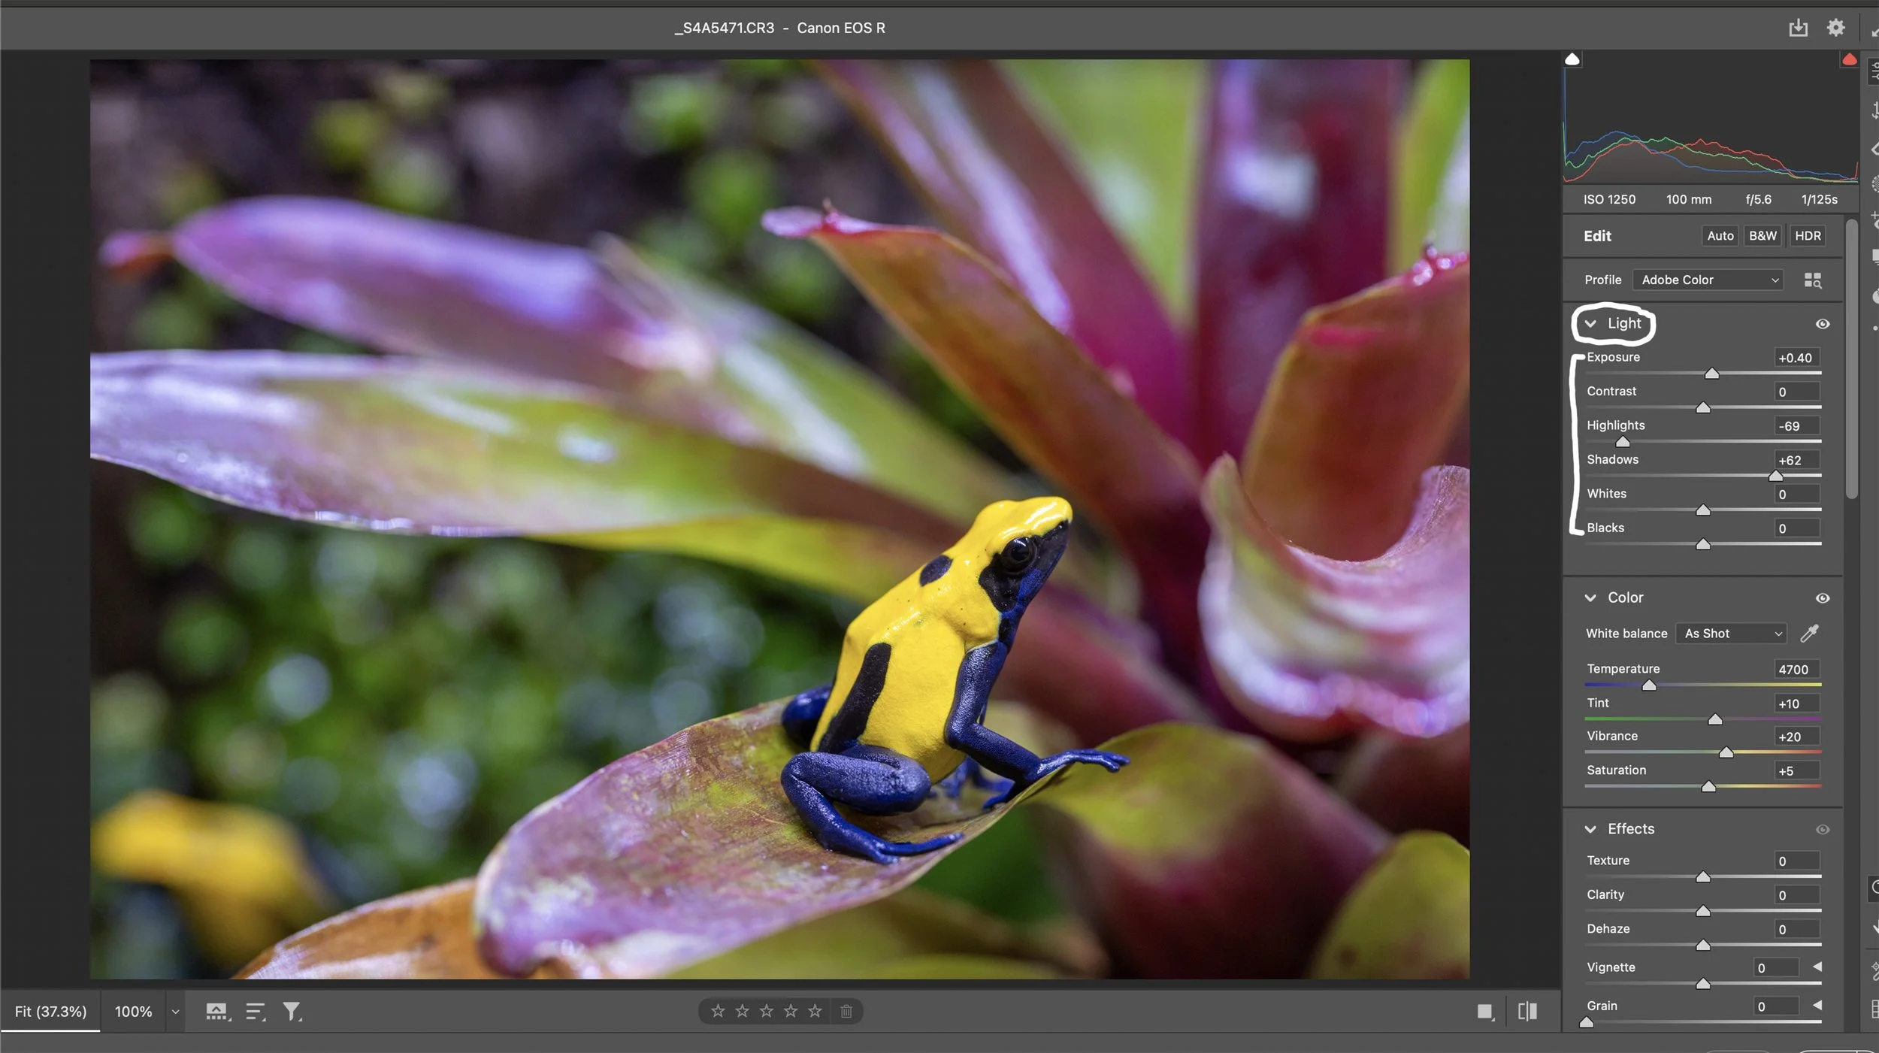Toggle Color panel visibility eye
Screen dimensions: 1879x1053
(x=1823, y=598)
